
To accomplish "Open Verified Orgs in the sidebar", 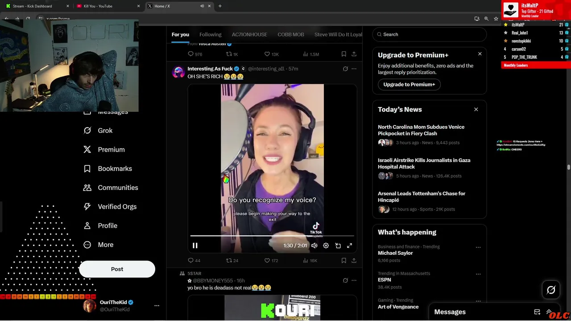I will coord(111,207).
